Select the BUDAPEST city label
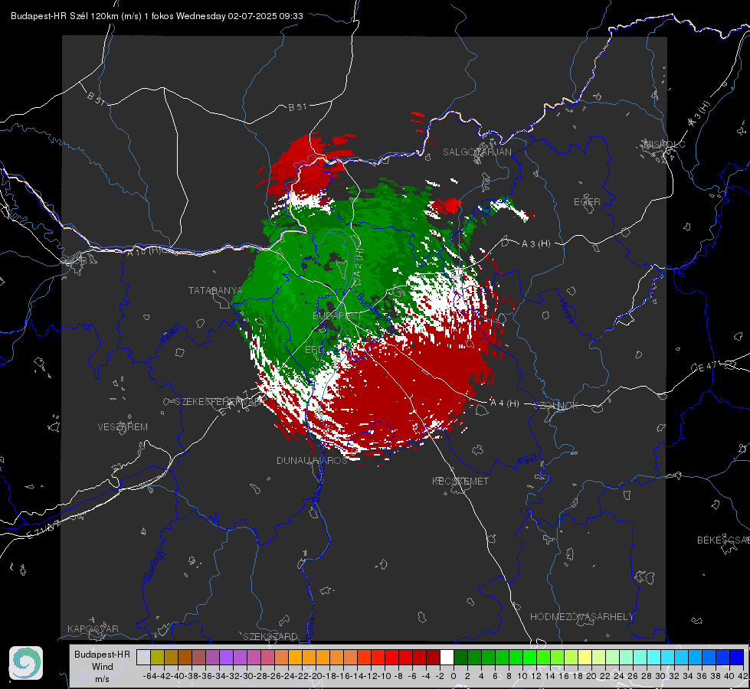Screen dimensions: 750x689 tap(337, 316)
